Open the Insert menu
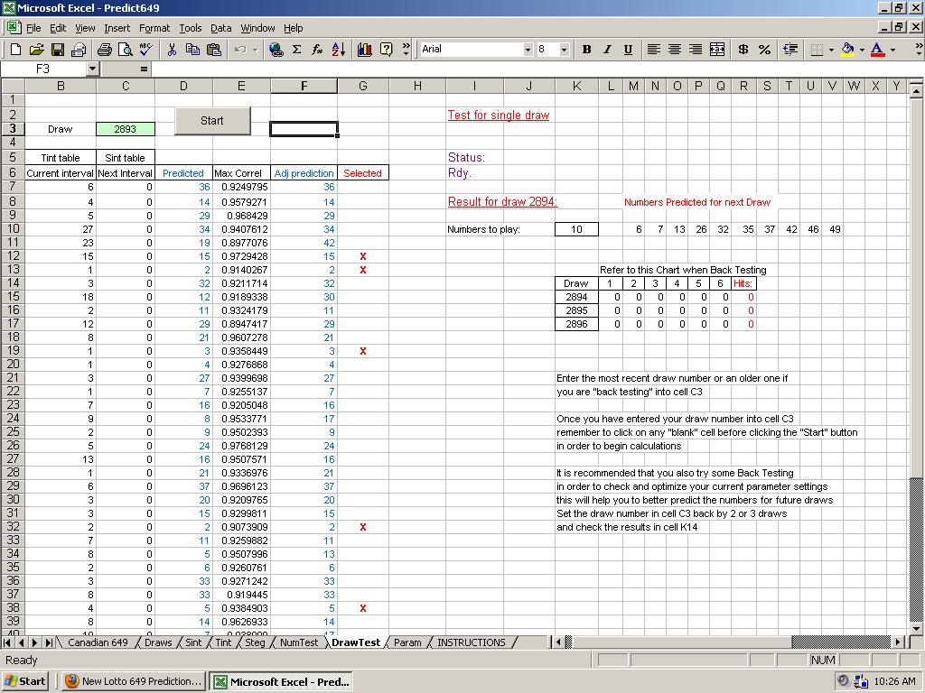925x693 pixels. coord(117,28)
